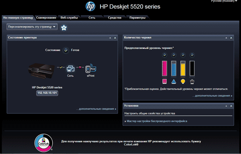The height and width of the screenshot is (154, 241).
Task: Click the black pentagon cartridge symbol
Action: (x=192, y=82)
